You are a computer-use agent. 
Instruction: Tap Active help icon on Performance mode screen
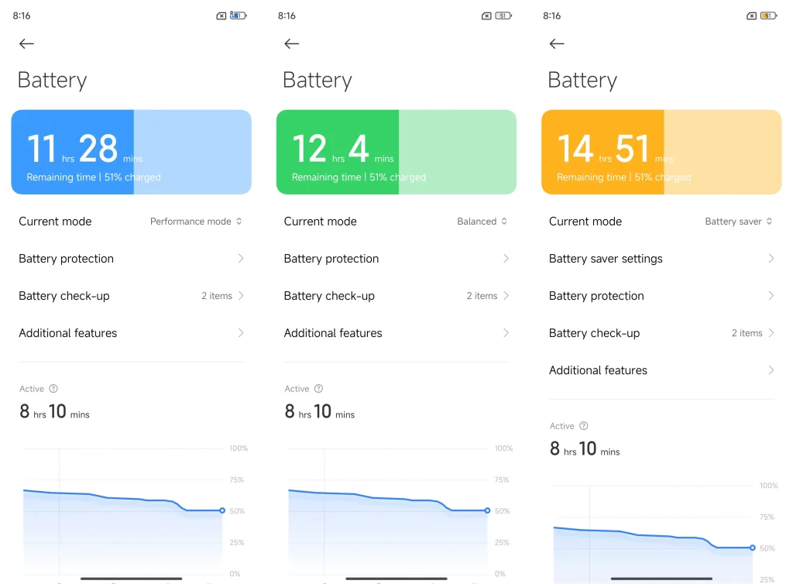[53, 388]
